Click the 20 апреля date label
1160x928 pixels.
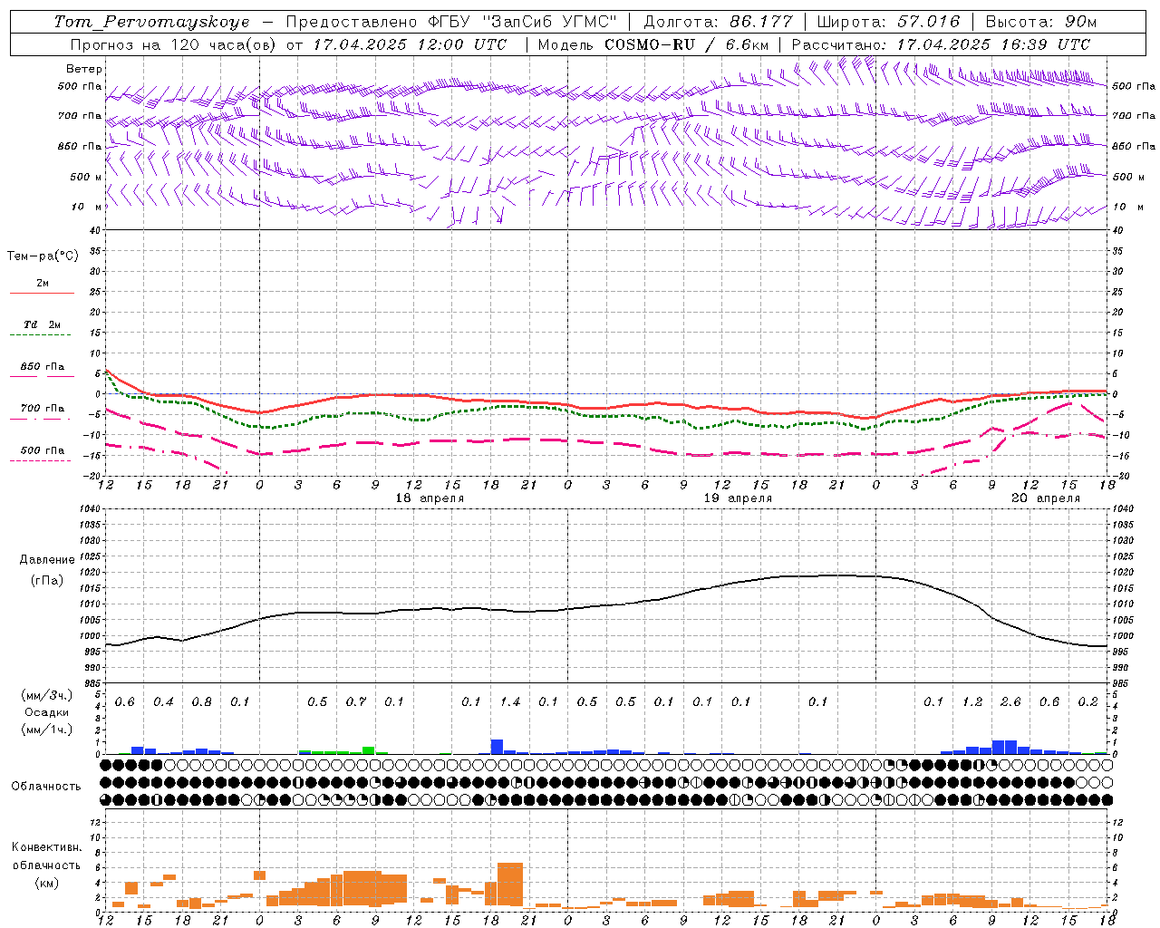point(1046,498)
